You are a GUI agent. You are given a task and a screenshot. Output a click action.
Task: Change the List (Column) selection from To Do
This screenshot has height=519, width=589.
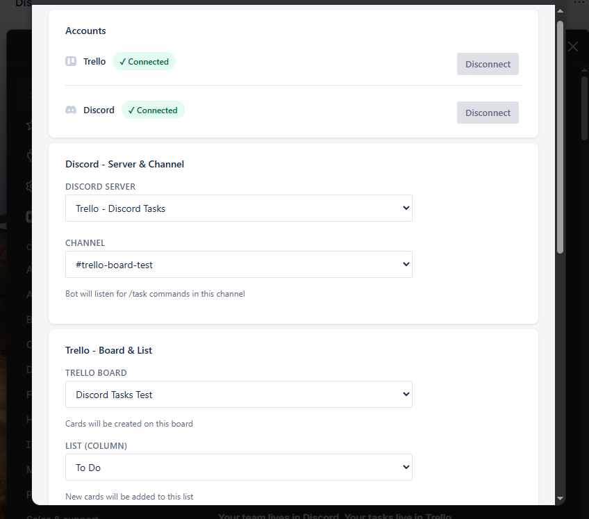tap(239, 467)
